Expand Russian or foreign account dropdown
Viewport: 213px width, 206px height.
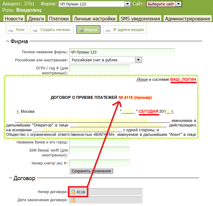(138, 60)
